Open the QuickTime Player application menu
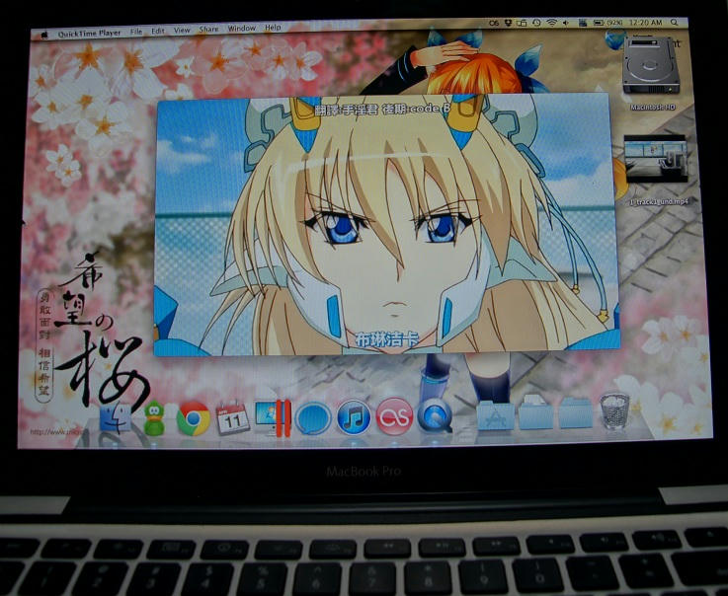The width and height of the screenshot is (728, 596). click(89, 33)
